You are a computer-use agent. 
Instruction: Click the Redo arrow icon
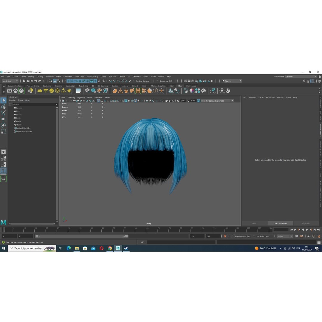40,81
